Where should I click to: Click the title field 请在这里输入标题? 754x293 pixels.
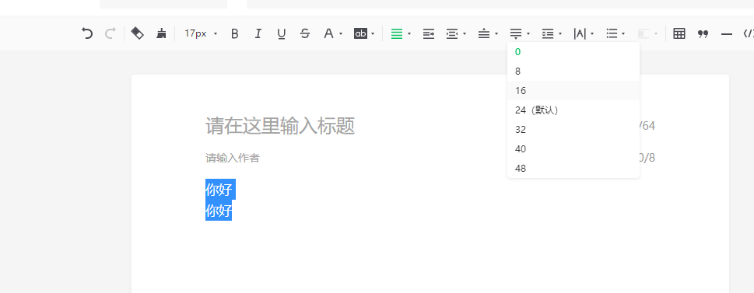280,127
